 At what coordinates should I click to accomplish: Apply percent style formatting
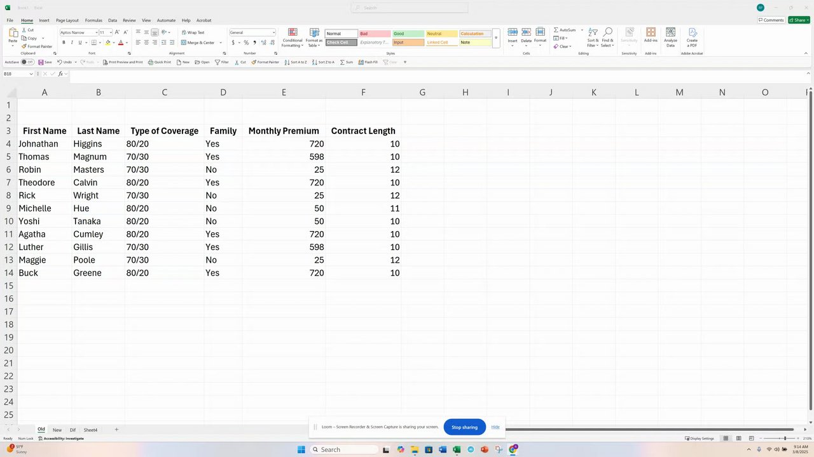246,43
